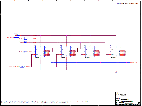The image size is (142, 106).
Task: Click the ground symbol below rightmost IC
Action: coord(116,72)
